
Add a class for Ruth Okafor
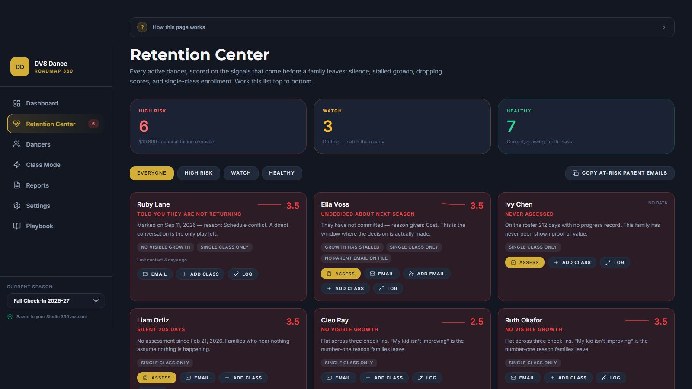click(568, 378)
